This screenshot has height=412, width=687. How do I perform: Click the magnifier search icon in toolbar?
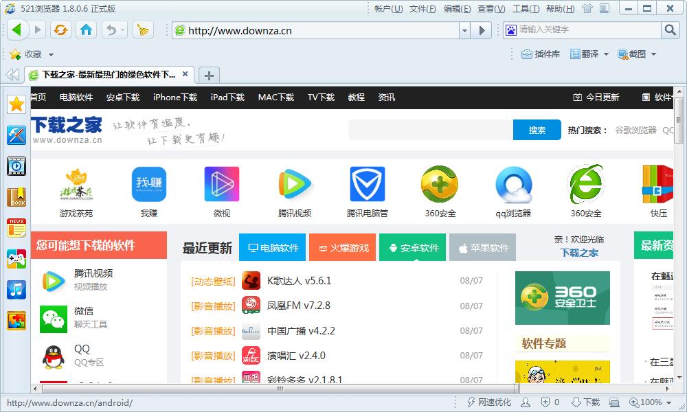[671, 30]
